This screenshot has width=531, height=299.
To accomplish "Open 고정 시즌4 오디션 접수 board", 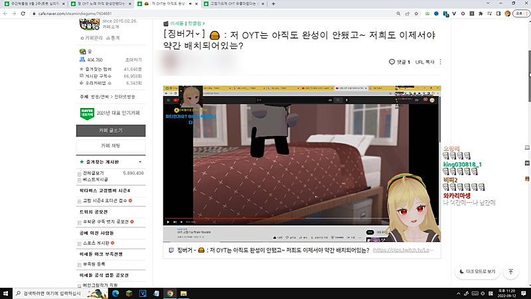I will [105, 201].
